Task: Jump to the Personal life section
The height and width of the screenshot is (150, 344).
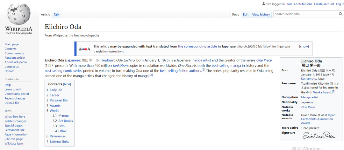Action: [59, 100]
